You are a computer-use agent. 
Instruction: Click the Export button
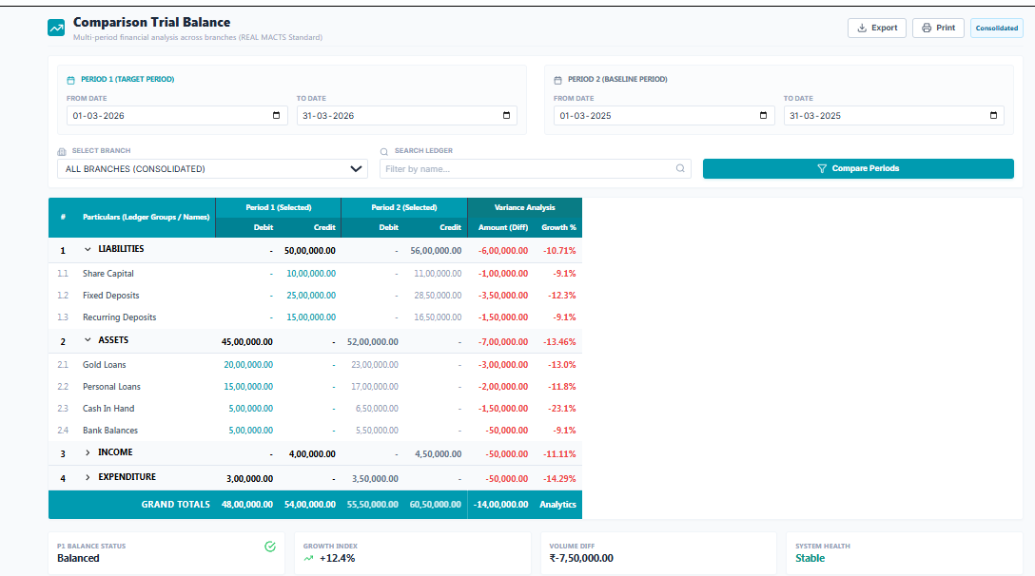(x=876, y=29)
